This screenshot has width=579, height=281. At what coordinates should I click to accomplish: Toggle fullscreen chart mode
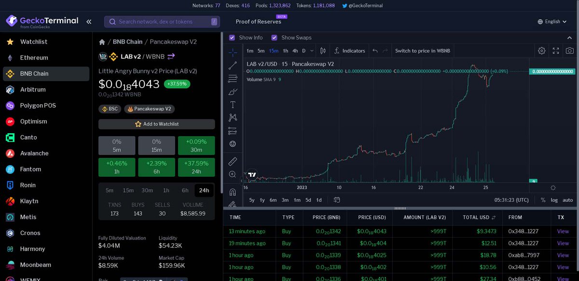point(556,51)
